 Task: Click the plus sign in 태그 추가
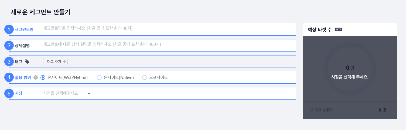[64, 62]
